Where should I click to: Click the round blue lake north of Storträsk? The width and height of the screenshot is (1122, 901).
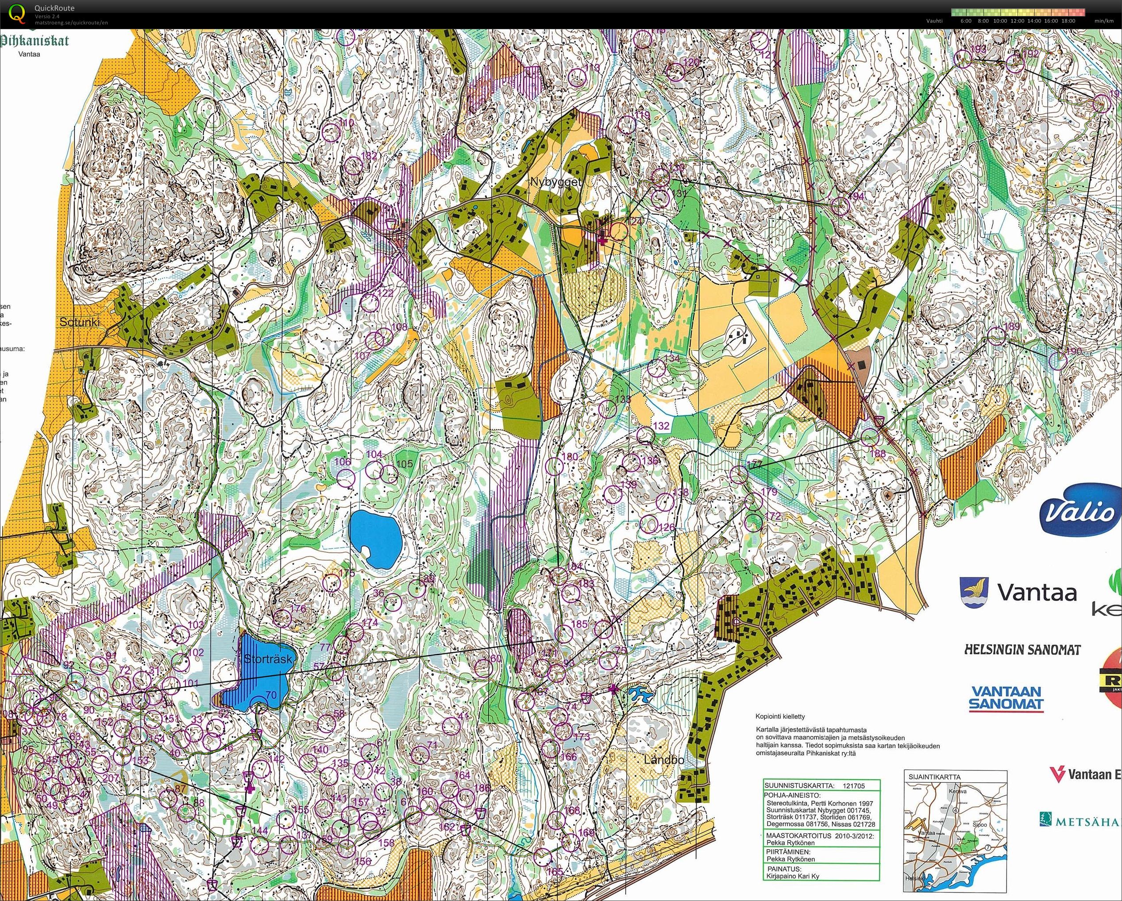376,540
